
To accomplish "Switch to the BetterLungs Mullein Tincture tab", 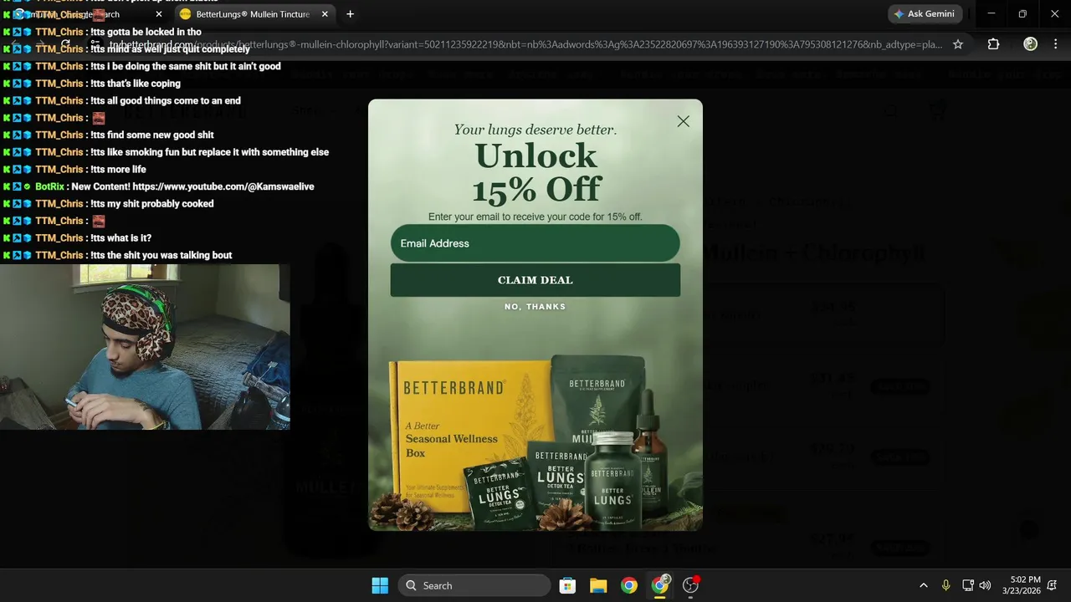I will [x=252, y=14].
